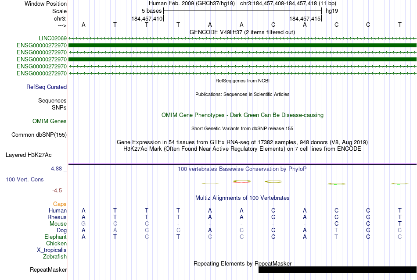Open RefSeq genes from NCBI track title
Screen dimensions: 417x280
242,81
